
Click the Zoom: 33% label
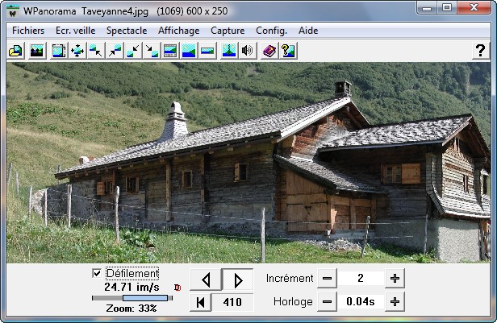132,309
